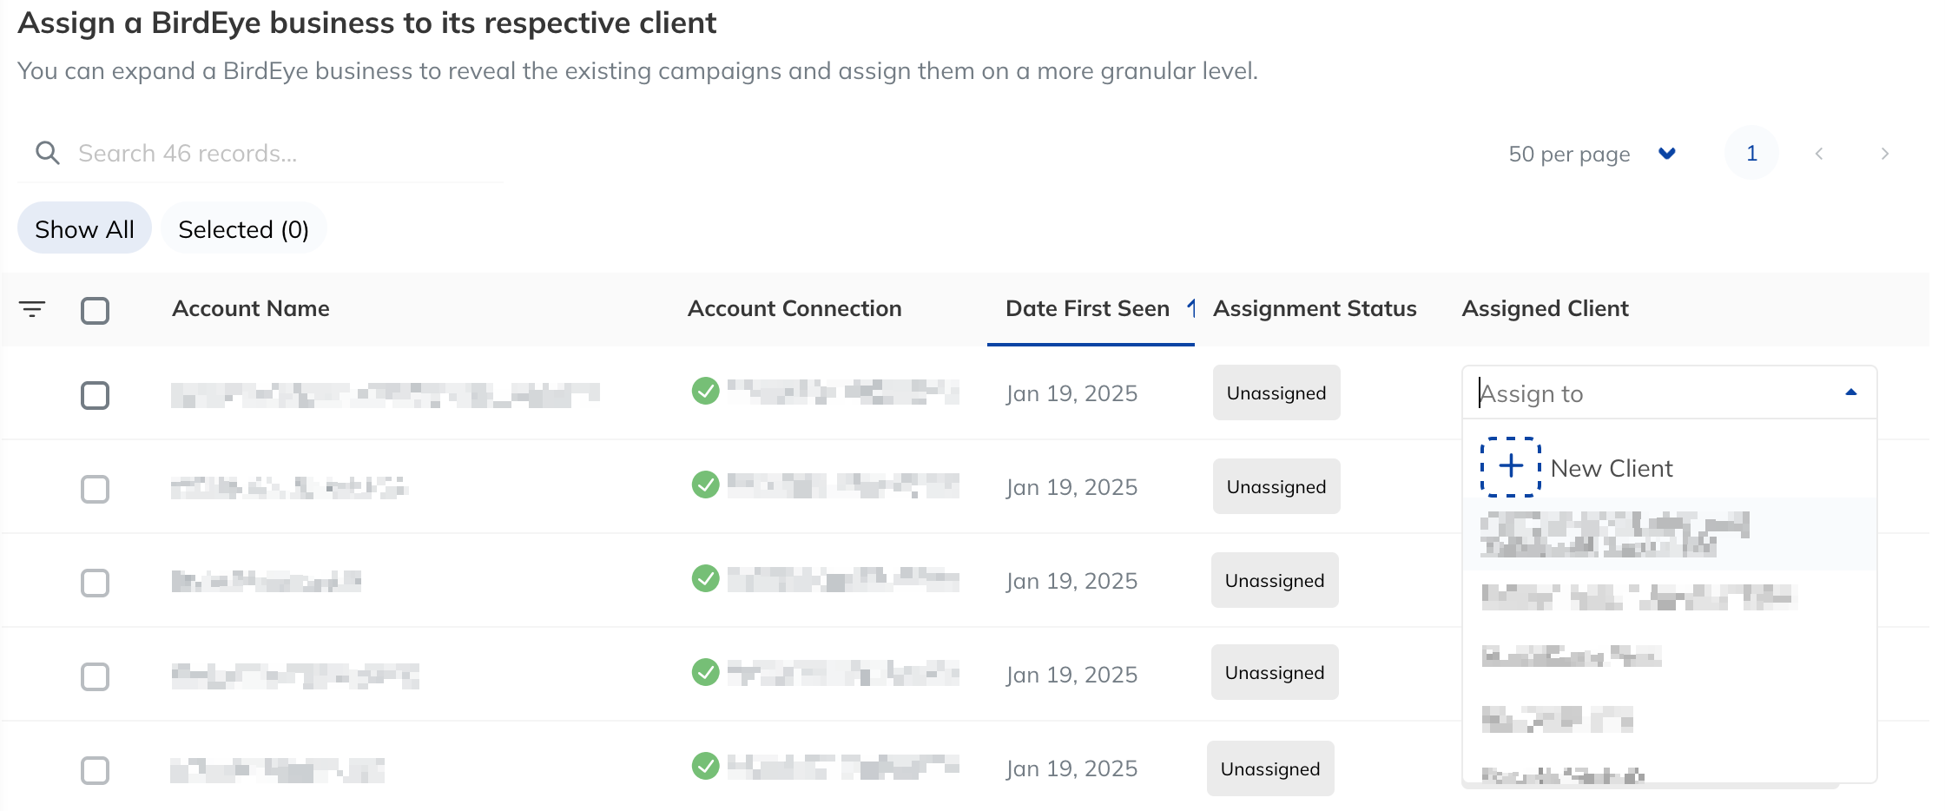The image size is (1945, 811).
Task: Click the second row's Unassigned badge
Action: tap(1276, 486)
